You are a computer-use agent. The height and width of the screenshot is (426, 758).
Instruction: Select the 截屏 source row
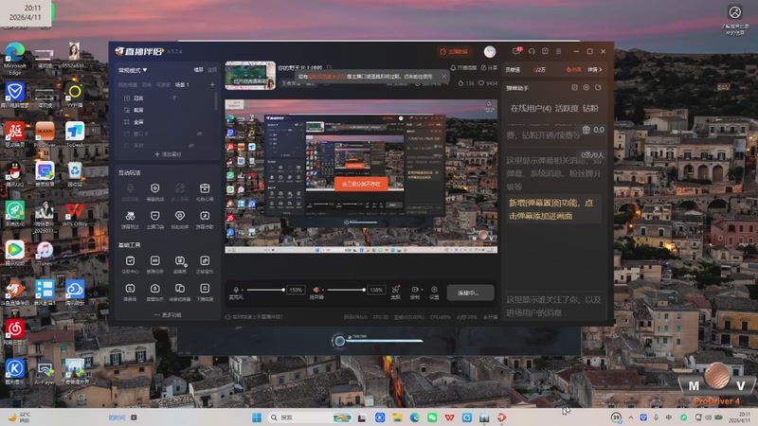167,110
